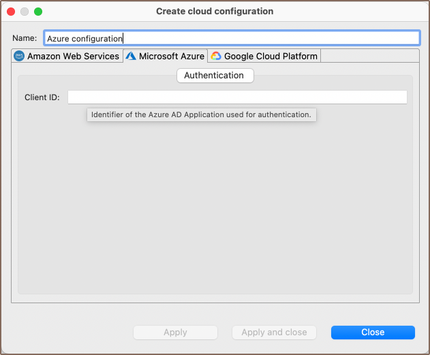Click the Azure AD Application tooltip text
Screen dimensions: 430x355
(202, 114)
